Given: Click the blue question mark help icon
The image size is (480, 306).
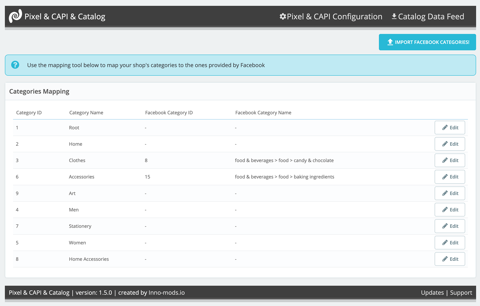Looking at the screenshot, I should [x=15, y=65].
